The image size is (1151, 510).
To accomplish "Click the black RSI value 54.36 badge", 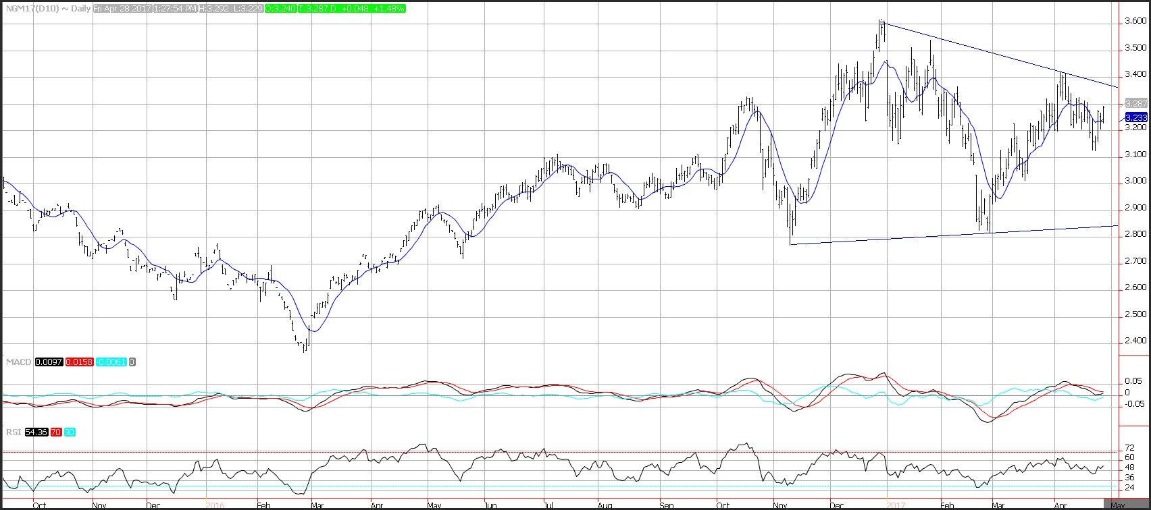I will pyautogui.click(x=34, y=432).
